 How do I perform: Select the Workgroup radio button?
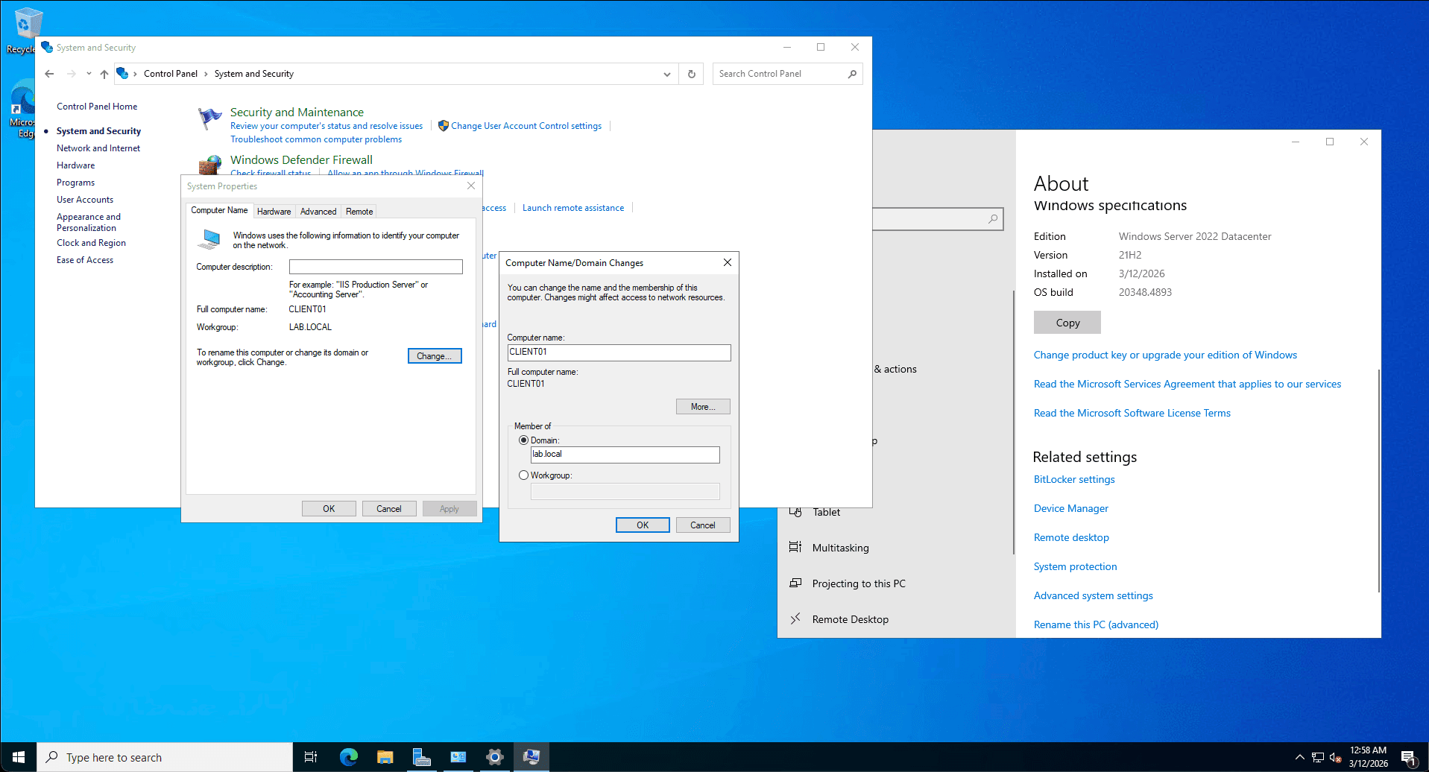tap(523, 475)
